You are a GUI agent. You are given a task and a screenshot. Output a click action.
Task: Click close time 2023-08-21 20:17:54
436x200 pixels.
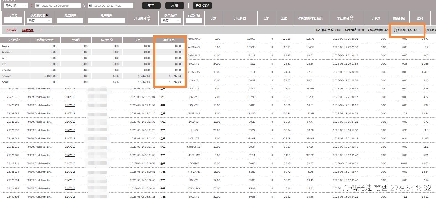point(345,64)
